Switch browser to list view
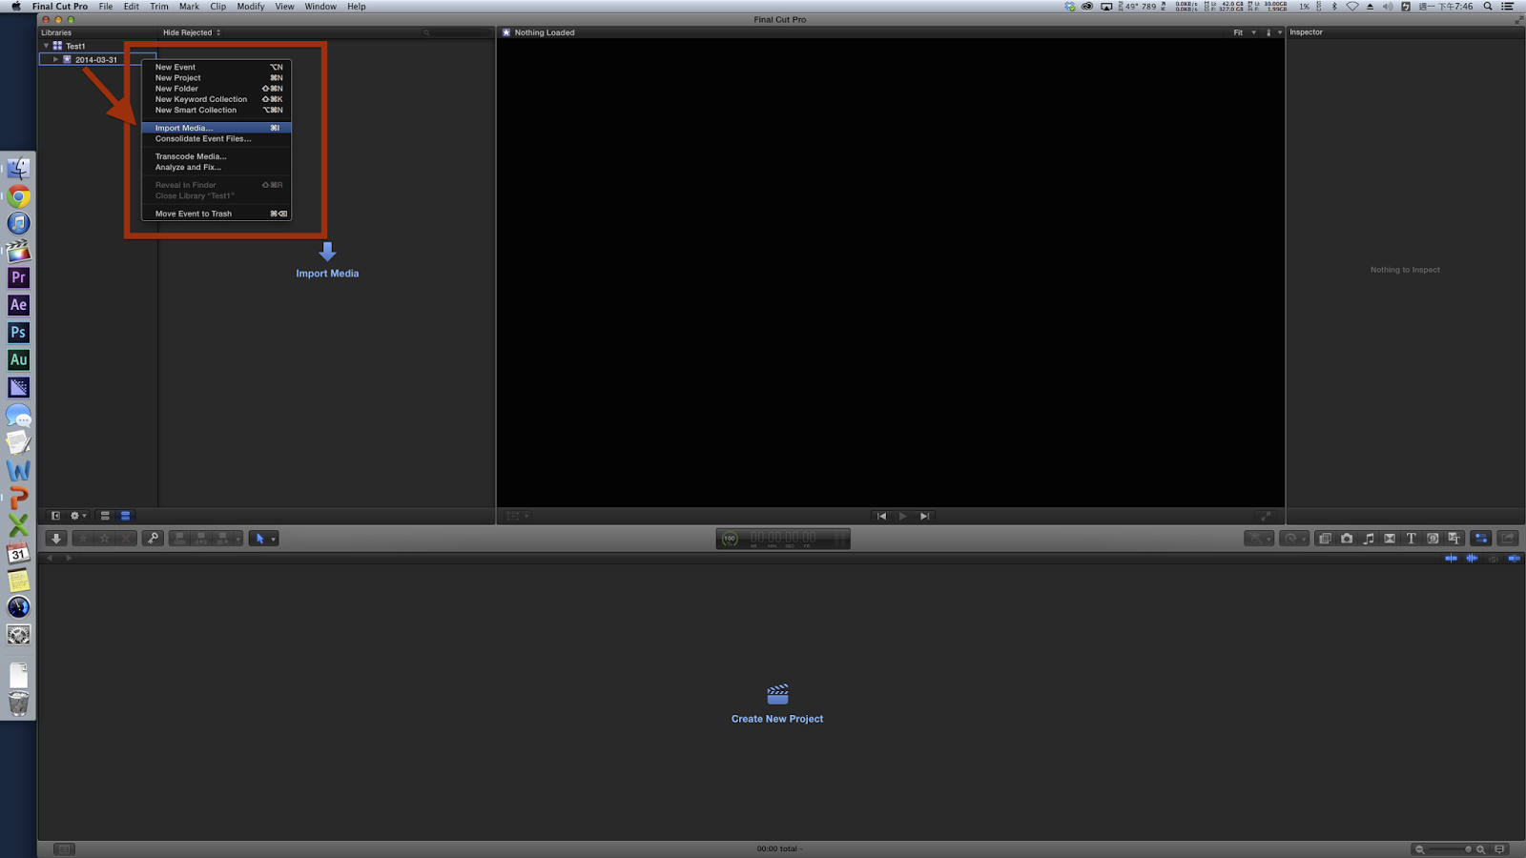1526x858 pixels. click(x=125, y=516)
